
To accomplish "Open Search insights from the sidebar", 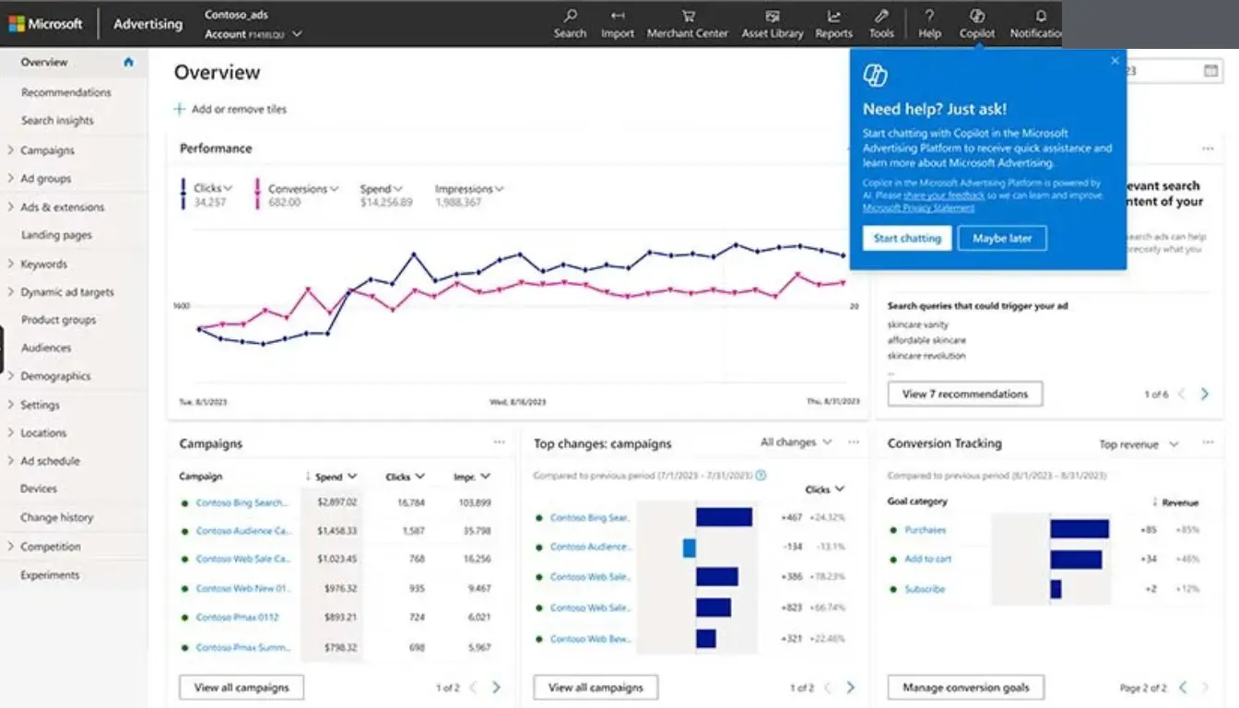I will pyautogui.click(x=57, y=120).
